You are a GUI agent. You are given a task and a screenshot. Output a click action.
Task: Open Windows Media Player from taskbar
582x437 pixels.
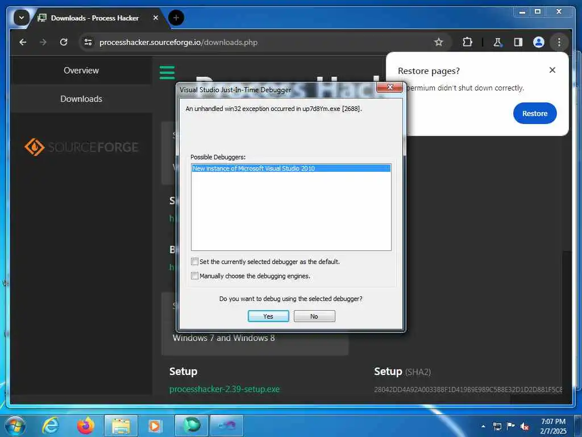click(x=155, y=426)
